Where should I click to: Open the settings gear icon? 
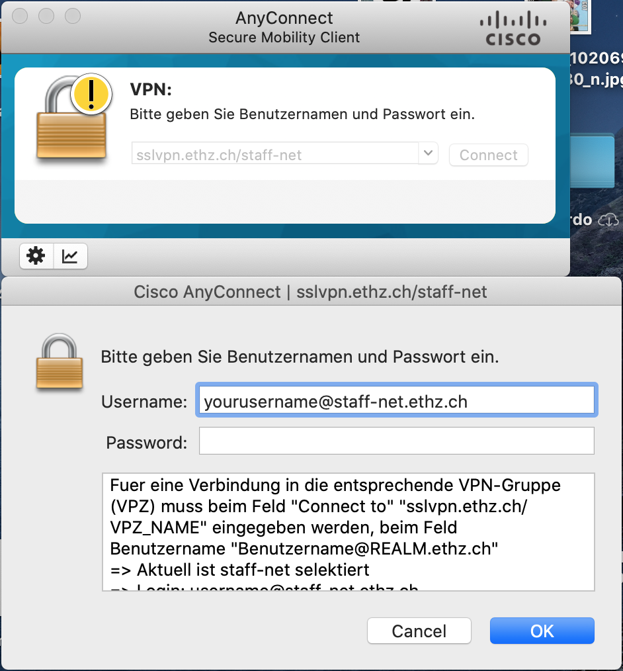point(36,256)
